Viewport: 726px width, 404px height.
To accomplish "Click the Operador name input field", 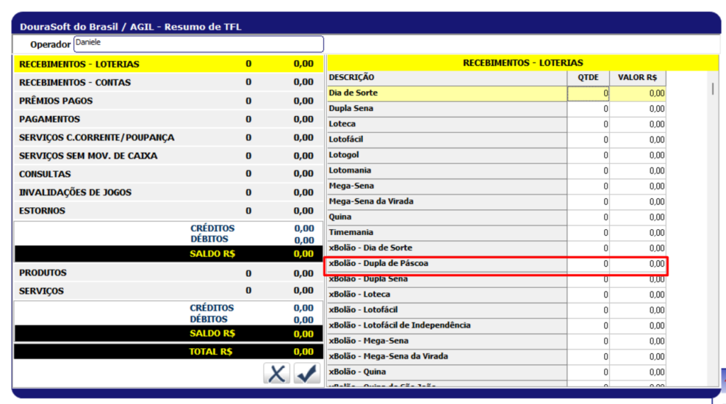I will tap(199, 44).
